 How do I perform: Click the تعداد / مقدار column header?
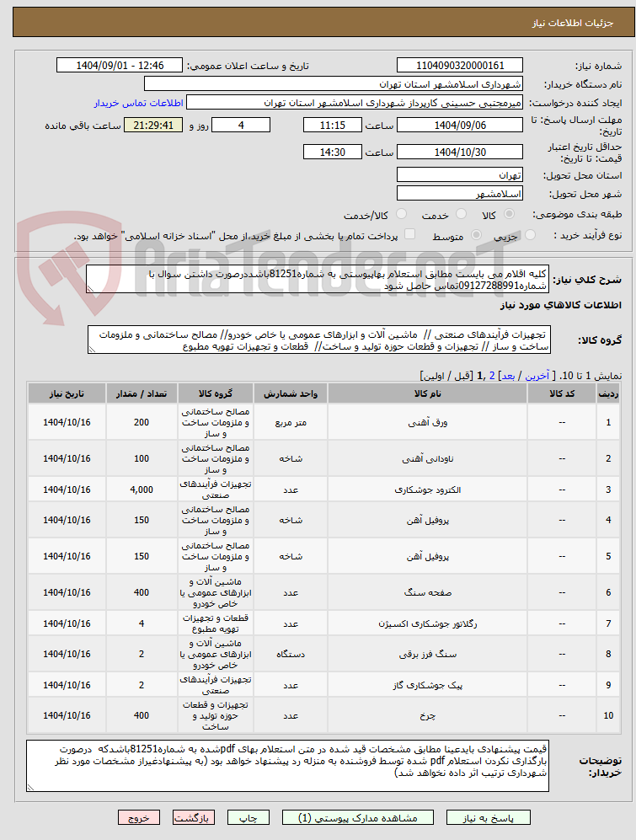(x=142, y=393)
